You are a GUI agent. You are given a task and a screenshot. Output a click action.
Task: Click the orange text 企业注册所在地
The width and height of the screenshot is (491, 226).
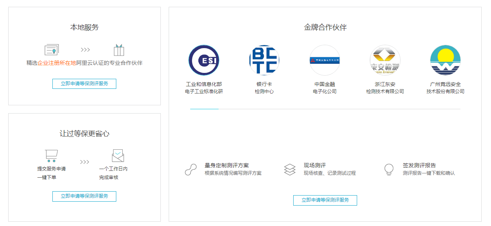(57, 63)
